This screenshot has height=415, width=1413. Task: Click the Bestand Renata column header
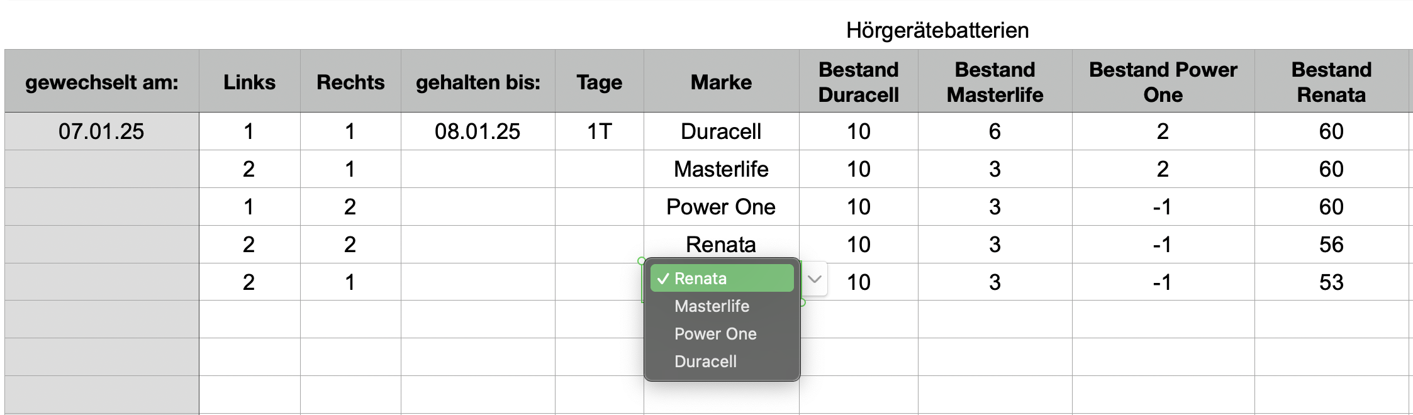[x=1331, y=82]
